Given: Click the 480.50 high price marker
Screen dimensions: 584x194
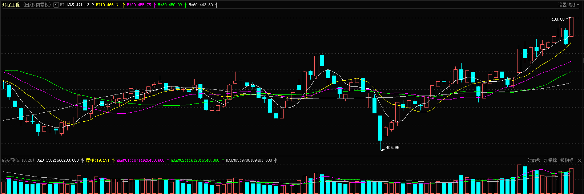Looking at the screenshot, I should point(558,19).
